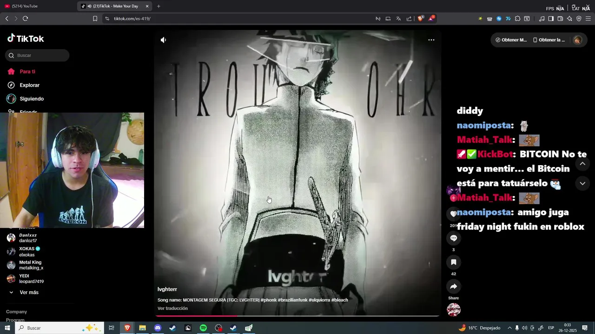Open the Brave Wallet icon
This screenshot has width=595, height=334.
(x=560, y=19)
